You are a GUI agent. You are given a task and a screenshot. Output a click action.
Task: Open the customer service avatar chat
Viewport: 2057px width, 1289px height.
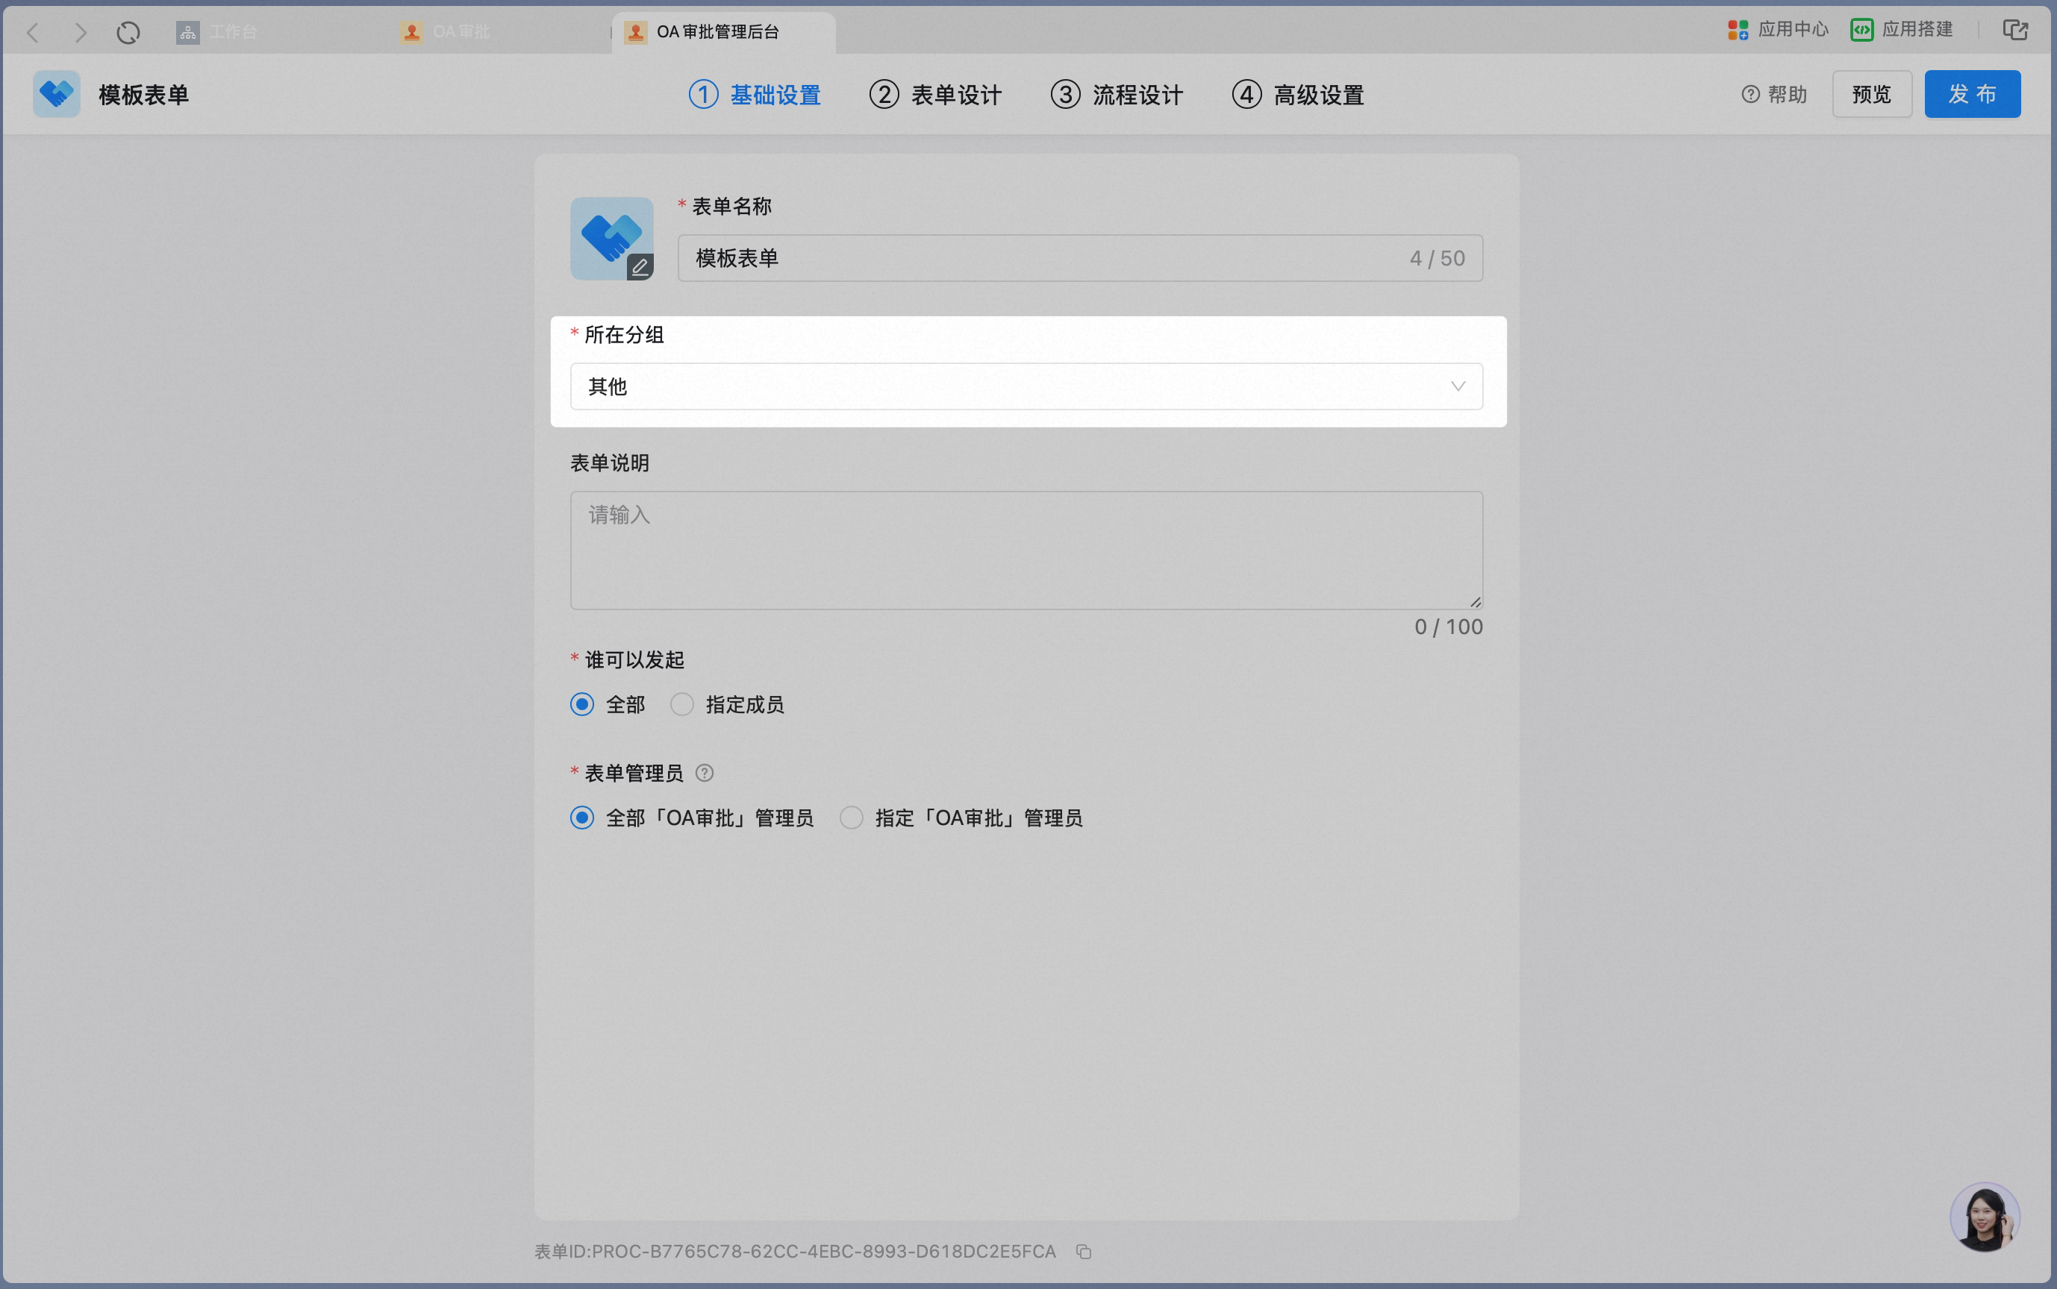[1984, 1217]
